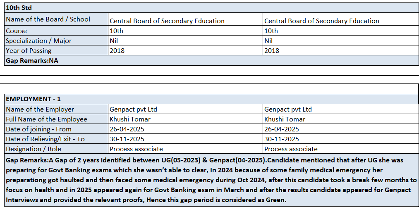The image size is (419, 207).
Task: Select first Khushi Tomar cell
Action: 130,119
